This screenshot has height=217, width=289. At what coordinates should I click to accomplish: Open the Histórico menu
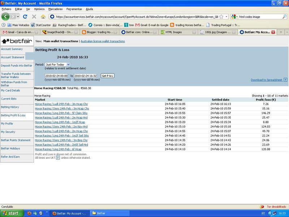[x=39, y=9]
